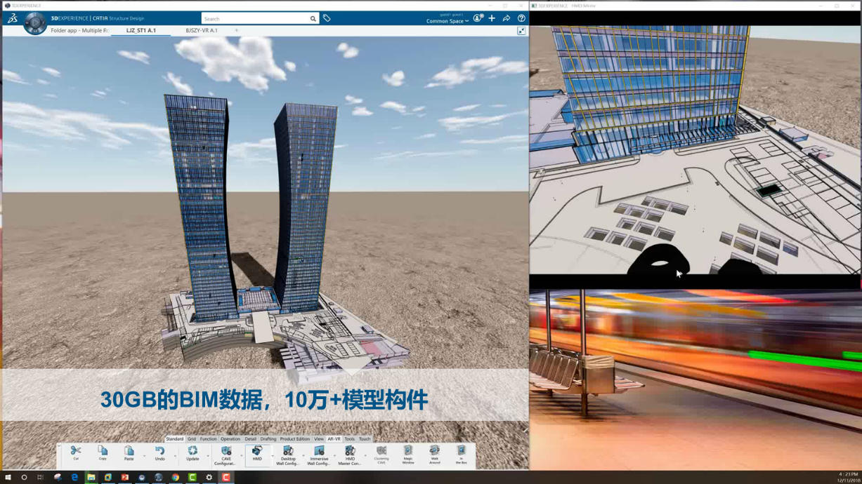Screen dimensions: 862x484
Task: Select the Desktop Wall Configuration icon
Action: [287, 454]
